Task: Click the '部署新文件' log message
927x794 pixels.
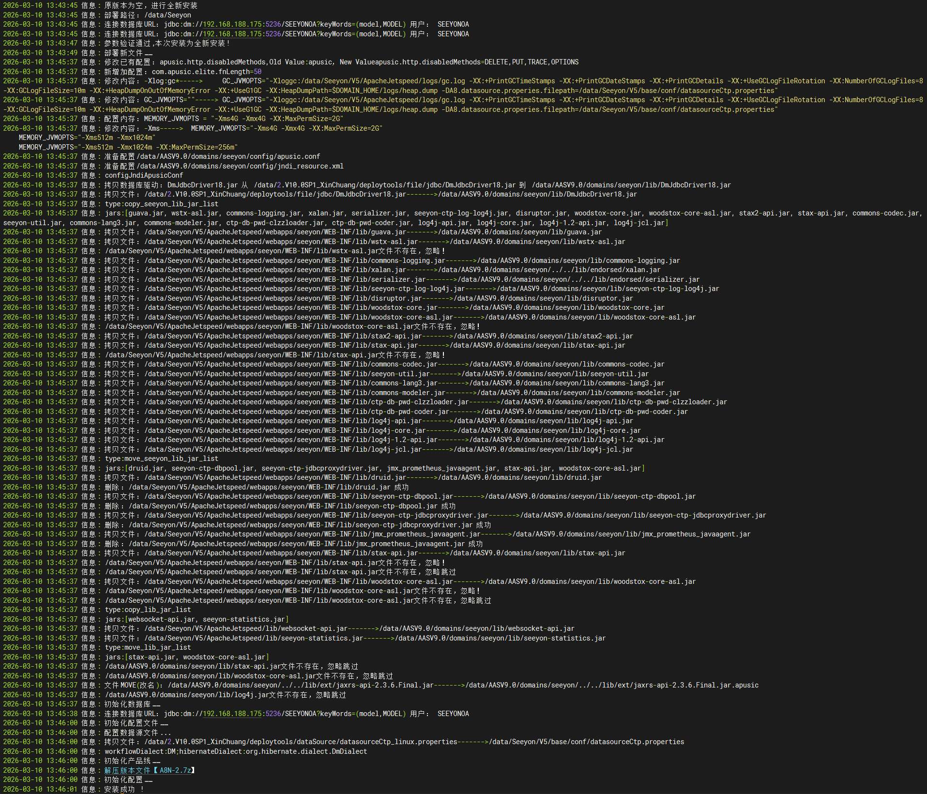Action: click(128, 53)
